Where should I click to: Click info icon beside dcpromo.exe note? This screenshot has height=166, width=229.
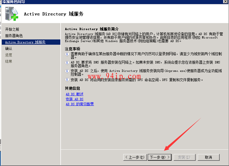67,71
